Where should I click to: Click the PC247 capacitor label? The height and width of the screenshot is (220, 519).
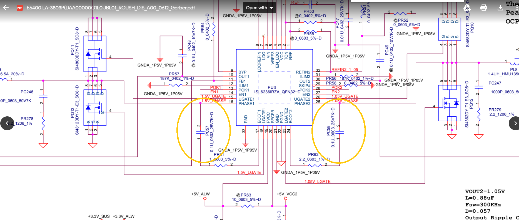[x=495, y=83]
